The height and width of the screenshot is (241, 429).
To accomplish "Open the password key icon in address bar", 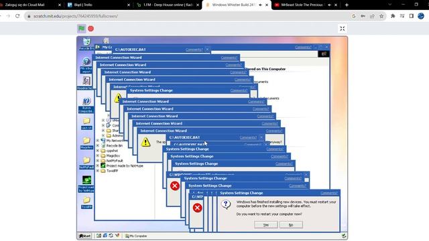I will [x=363, y=16].
